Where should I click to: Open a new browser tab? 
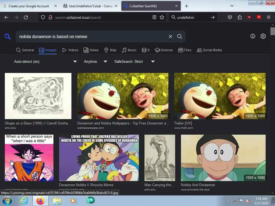point(186,6)
